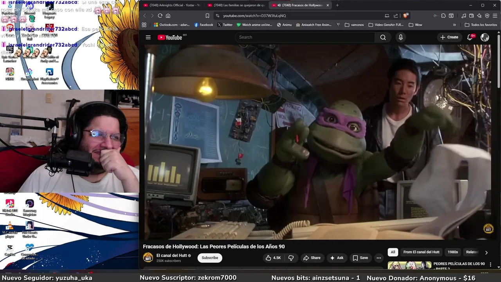Open the Watch anime online bookmark
This screenshot has height=282, width=501.
[x=254, y=25]
